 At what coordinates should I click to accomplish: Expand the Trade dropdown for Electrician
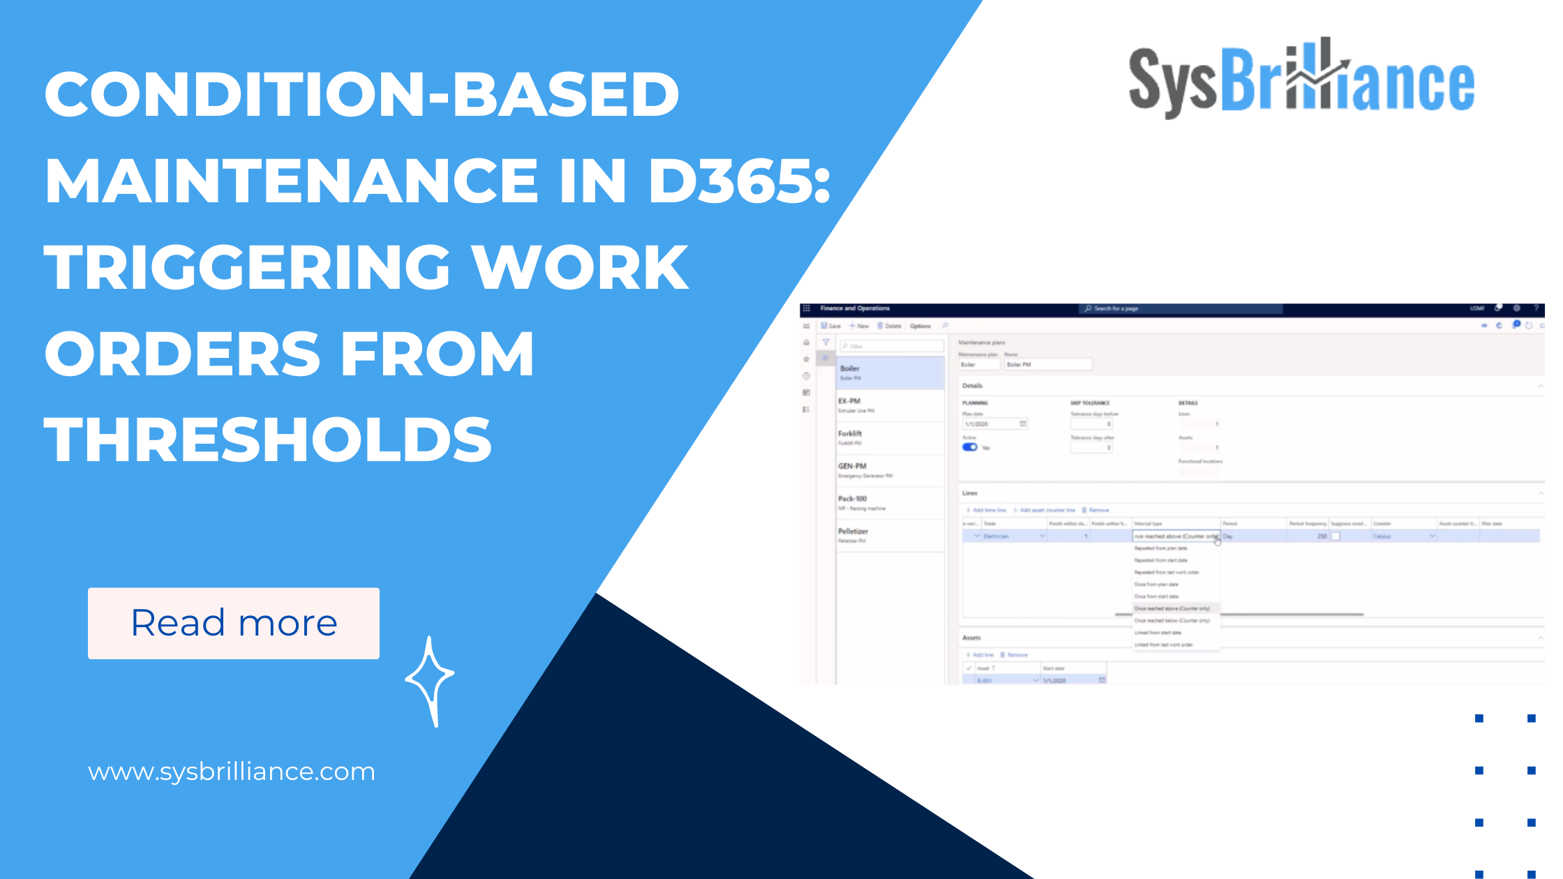(1042, 535)
